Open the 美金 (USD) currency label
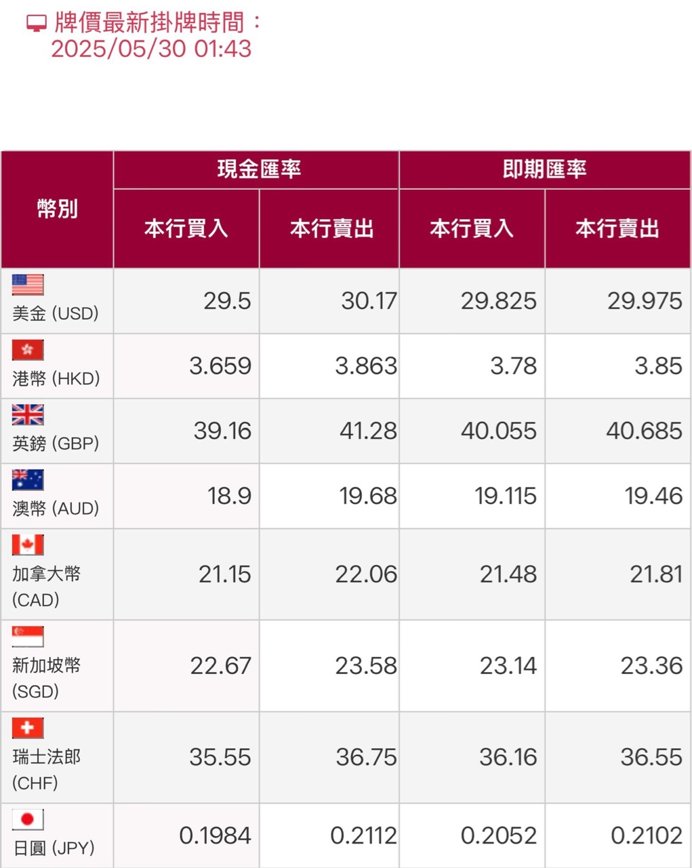The width and height of the screenshot is (692, 868). pos(56,313)
